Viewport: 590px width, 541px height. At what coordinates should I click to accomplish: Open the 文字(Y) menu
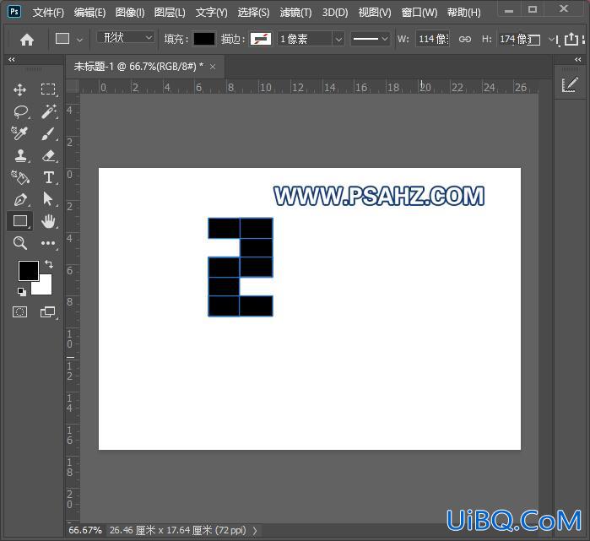[x=212, y=13]
